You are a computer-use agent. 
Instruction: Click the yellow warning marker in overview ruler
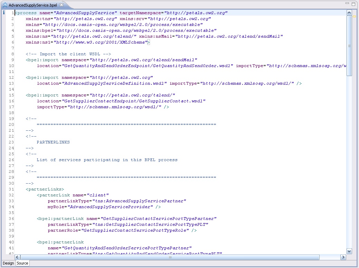(355, 16)
